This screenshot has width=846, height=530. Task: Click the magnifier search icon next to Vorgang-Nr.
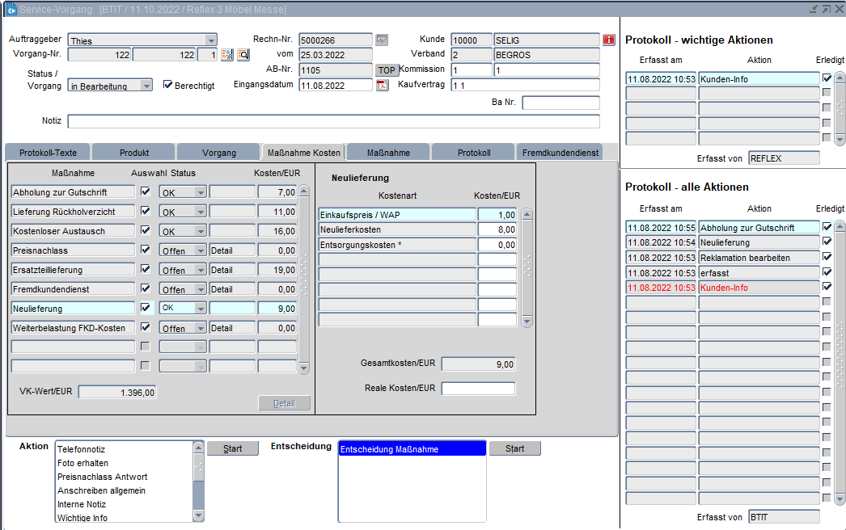click(x=243, y=55)
